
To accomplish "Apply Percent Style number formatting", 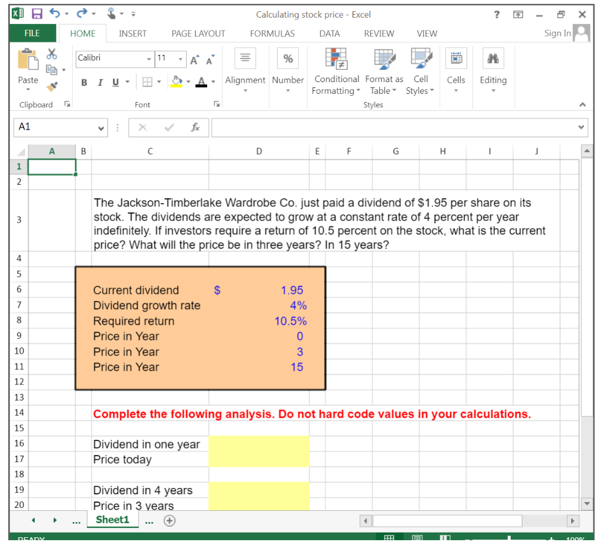I will (287, 57).
